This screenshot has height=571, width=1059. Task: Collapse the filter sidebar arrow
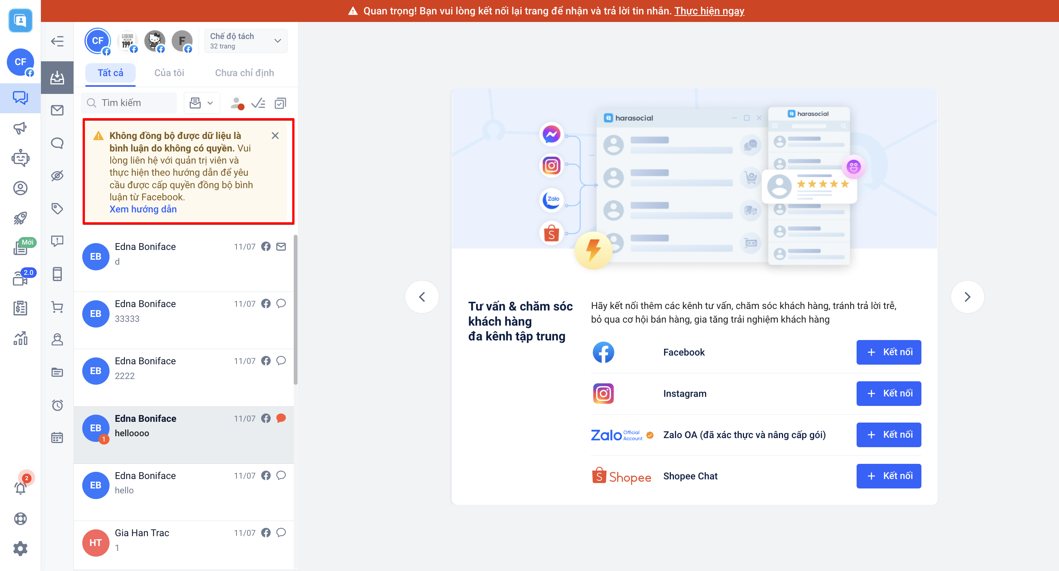click(x=57, y=41)
